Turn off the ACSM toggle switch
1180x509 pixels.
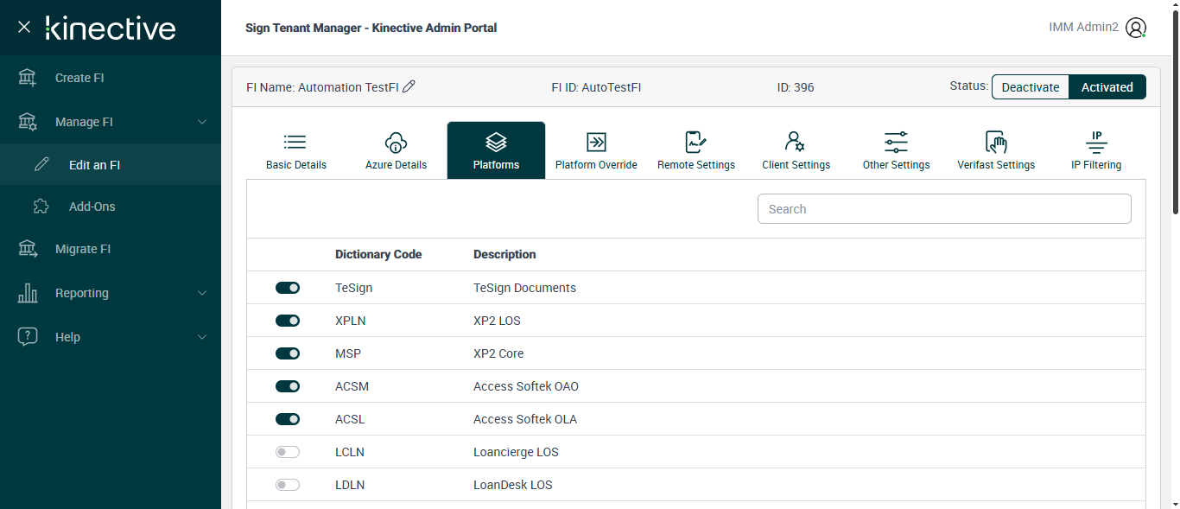click(288, 386)
